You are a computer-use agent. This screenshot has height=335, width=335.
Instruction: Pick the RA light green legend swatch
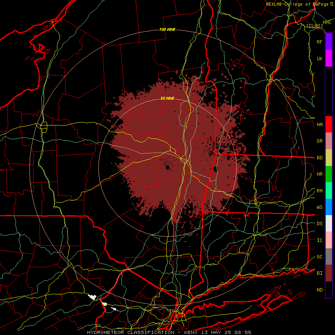329,191
